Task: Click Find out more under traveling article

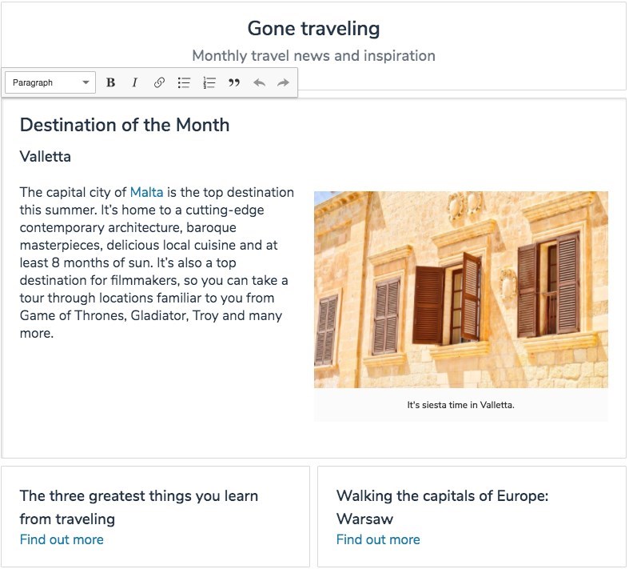Action: coord(62,539)
